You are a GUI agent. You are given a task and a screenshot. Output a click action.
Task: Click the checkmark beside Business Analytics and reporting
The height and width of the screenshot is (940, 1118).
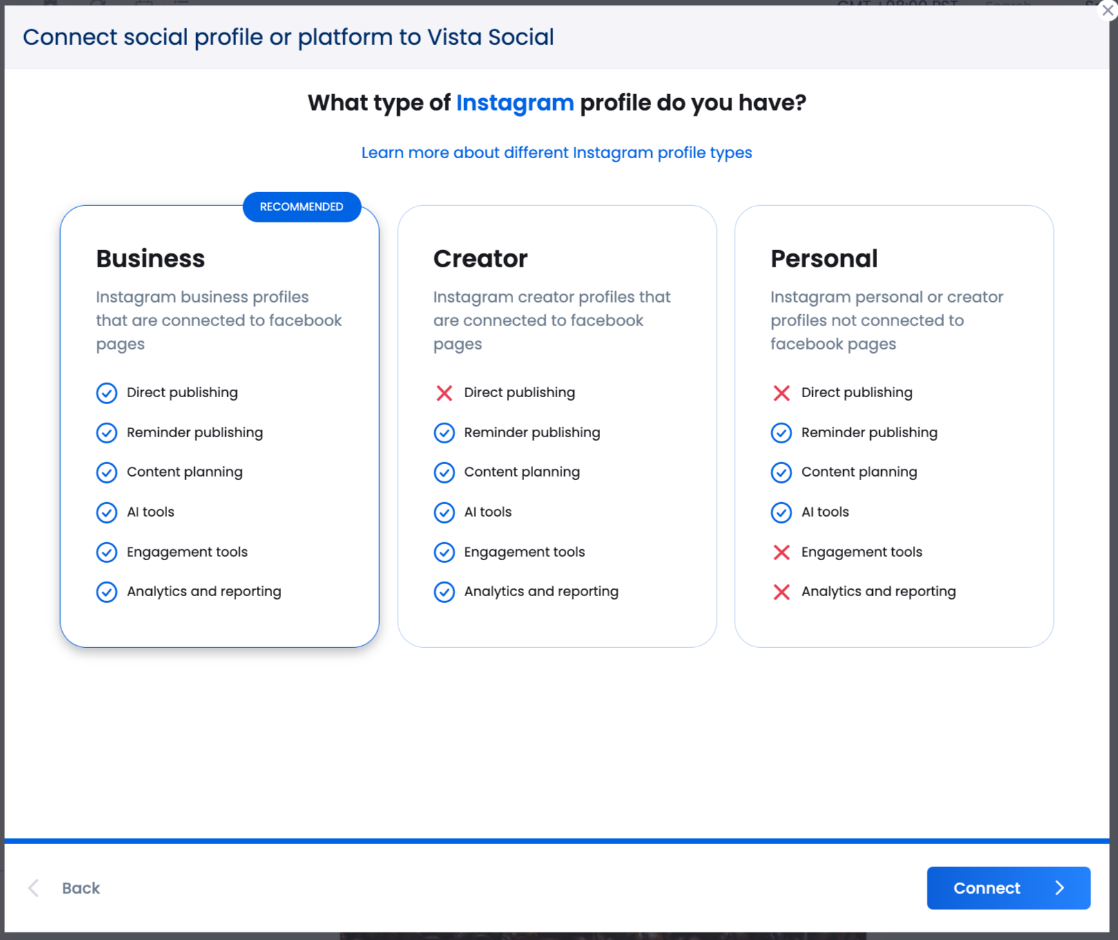(106, 592)
